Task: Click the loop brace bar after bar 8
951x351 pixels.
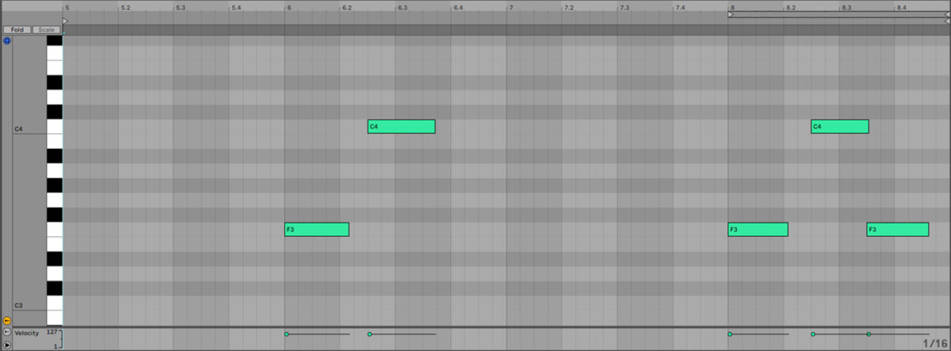Action: (840, 14)
